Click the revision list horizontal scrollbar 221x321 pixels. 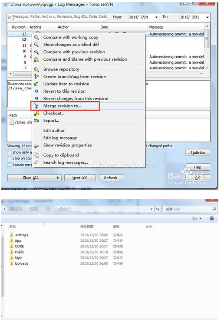tap(106, 74)
